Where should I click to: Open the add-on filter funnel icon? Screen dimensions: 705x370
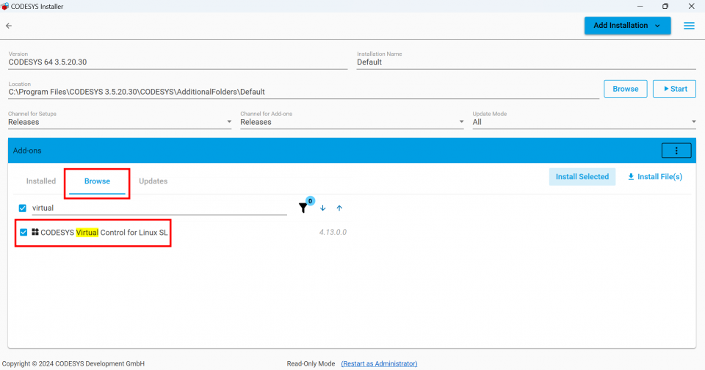[x=303, y=208]
